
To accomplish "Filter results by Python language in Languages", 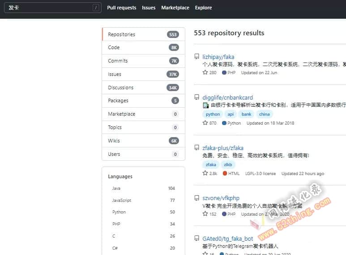I will 143,212.
